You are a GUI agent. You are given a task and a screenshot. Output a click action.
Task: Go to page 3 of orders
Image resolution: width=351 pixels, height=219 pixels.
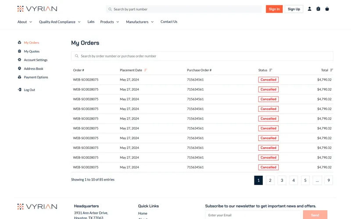click(x=282, y=180)
